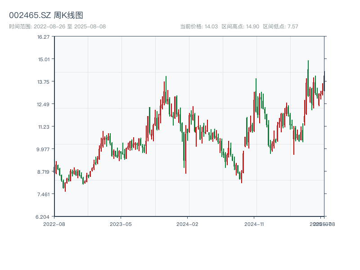Click the 16.27 y-axis label
The height and width of the screenshot is (270, 360).
pos(44,37)
